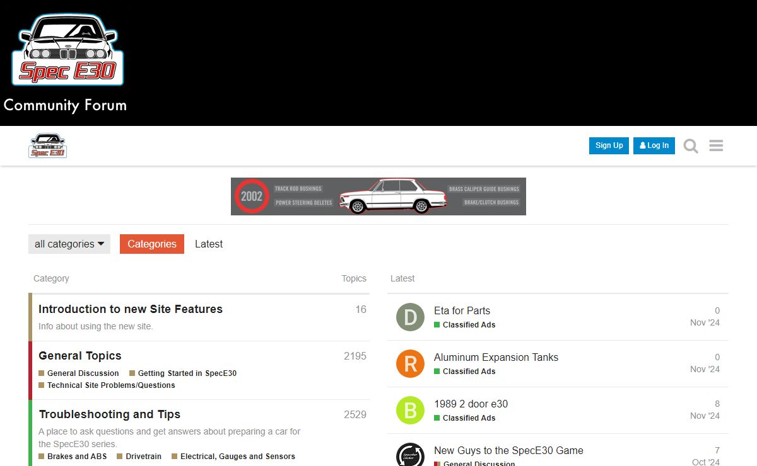
Task: Open the hamburger menu icon
Action: 716,146
